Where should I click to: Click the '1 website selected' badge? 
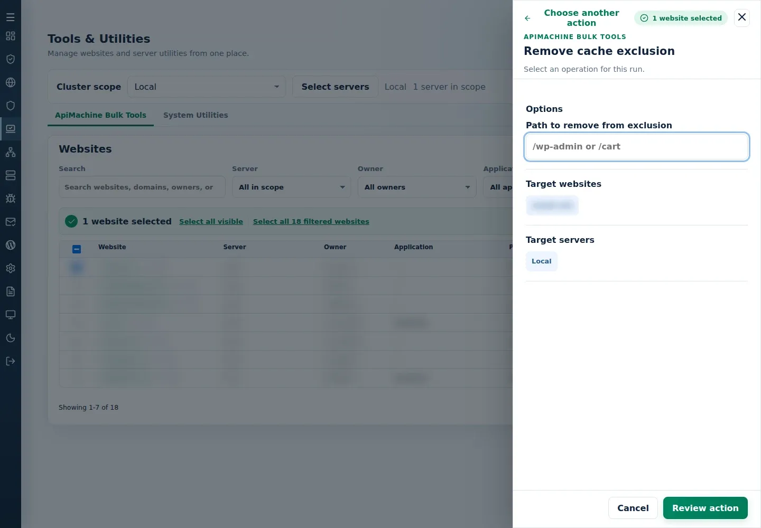pos(681,18)
